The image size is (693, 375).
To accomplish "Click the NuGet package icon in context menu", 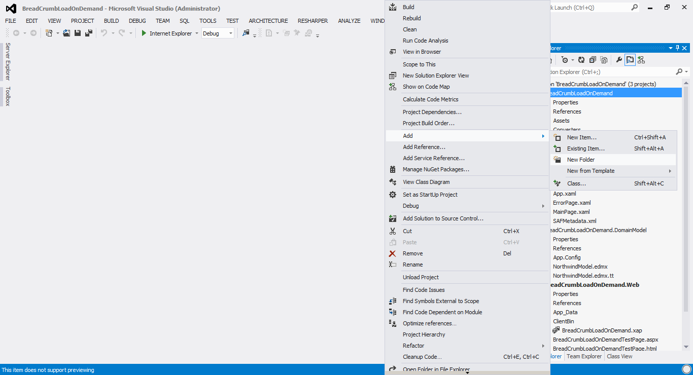I will coord(393,169).
